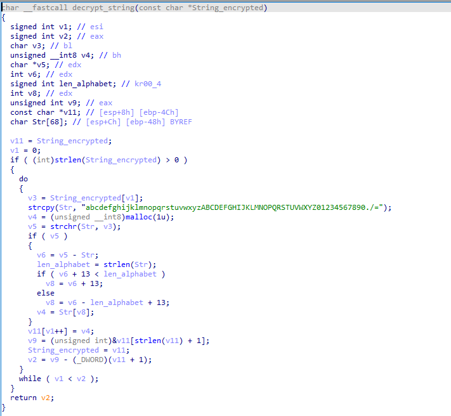
Task: Click the while keyword of the loop condition
Action: [29, 378]
